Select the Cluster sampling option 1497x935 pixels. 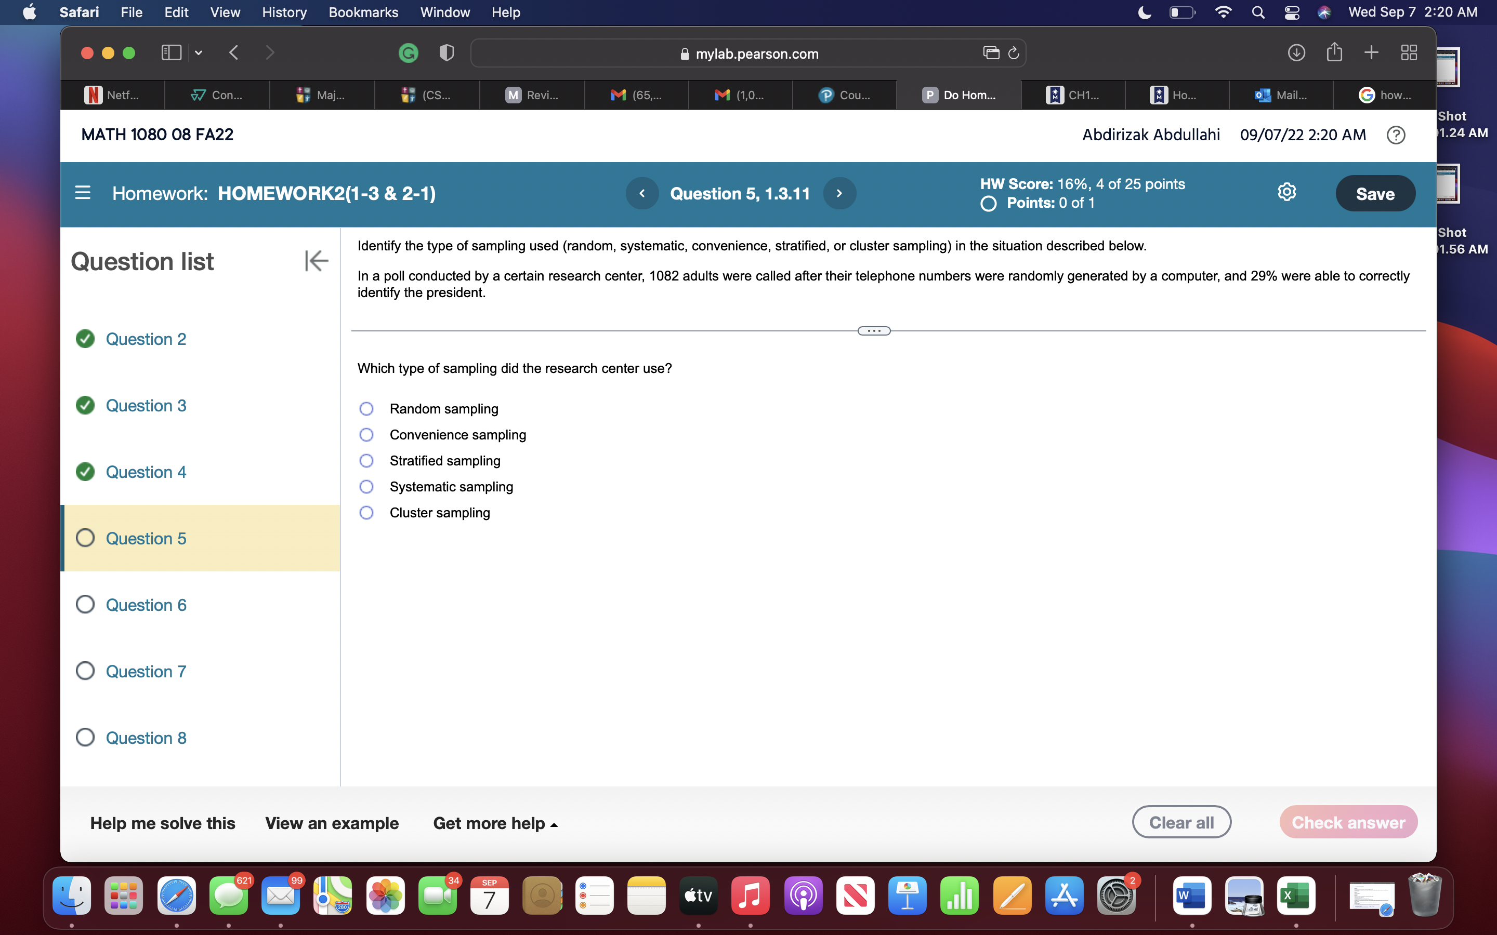[x=366, y=513]
